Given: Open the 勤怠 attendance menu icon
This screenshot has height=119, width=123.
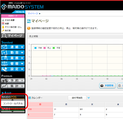Looking at the screenshot, I should (x=4, y=53).
